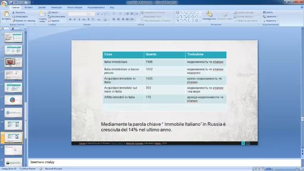Screen dimensions: 304x171
Task: Align text right in paragraph group
Action: 123,19
